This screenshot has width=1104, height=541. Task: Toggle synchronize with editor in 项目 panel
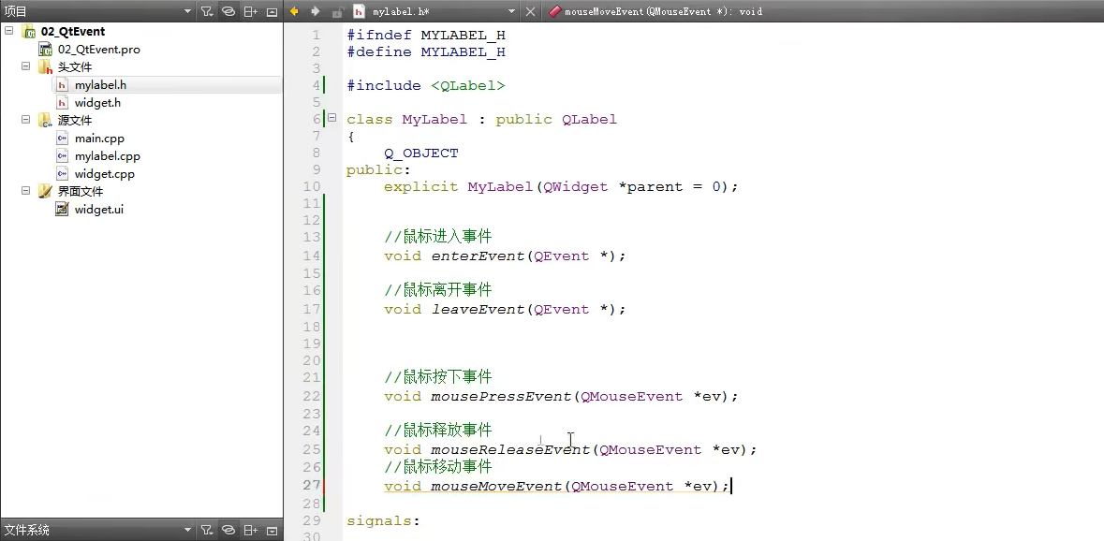coord(228,11)
